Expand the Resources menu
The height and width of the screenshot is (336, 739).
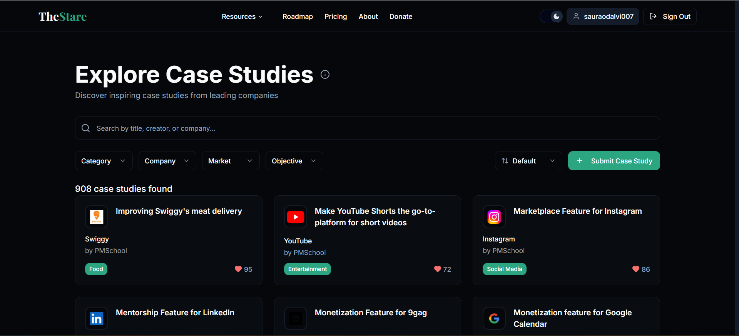[242, 17]
